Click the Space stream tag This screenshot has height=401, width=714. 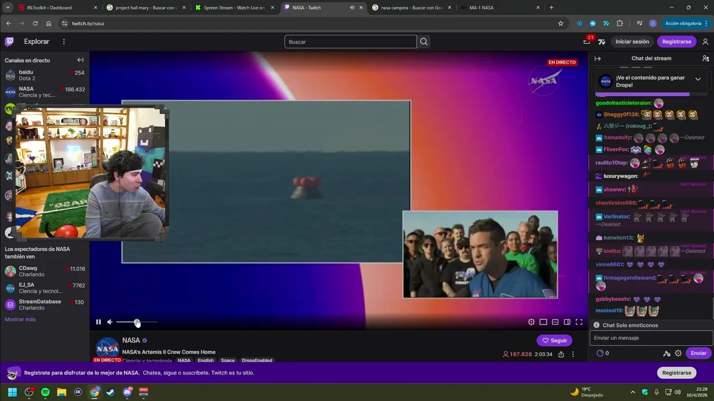tap(228, 360)
